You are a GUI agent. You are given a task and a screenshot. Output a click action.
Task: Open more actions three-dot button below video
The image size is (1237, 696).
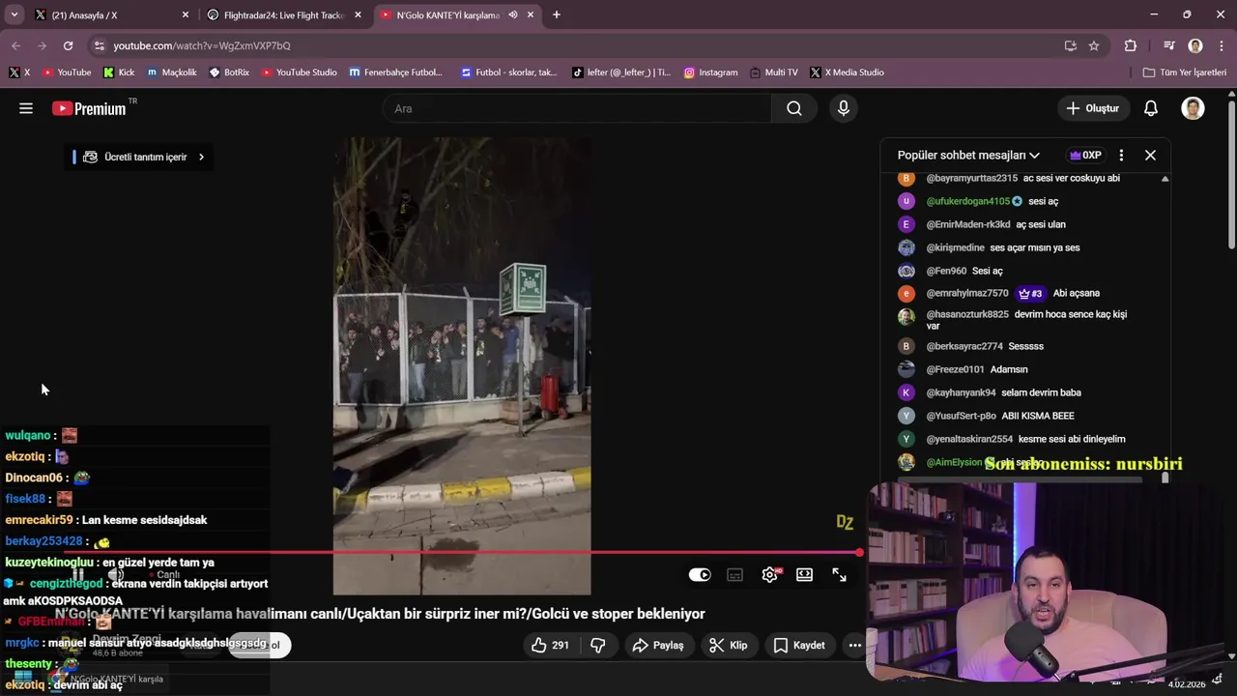854,645
